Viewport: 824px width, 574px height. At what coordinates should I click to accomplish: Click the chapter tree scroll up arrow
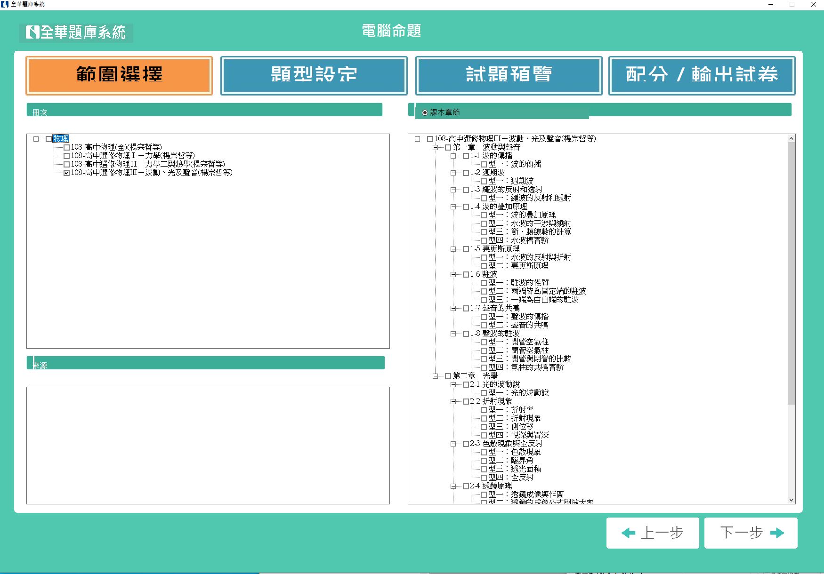(x=791, y=138)
